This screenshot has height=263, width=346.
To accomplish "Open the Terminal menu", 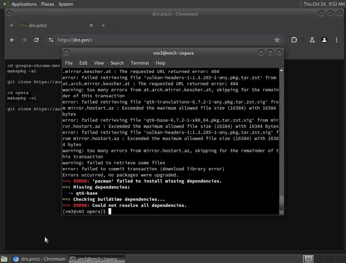I will pos(140,63).
